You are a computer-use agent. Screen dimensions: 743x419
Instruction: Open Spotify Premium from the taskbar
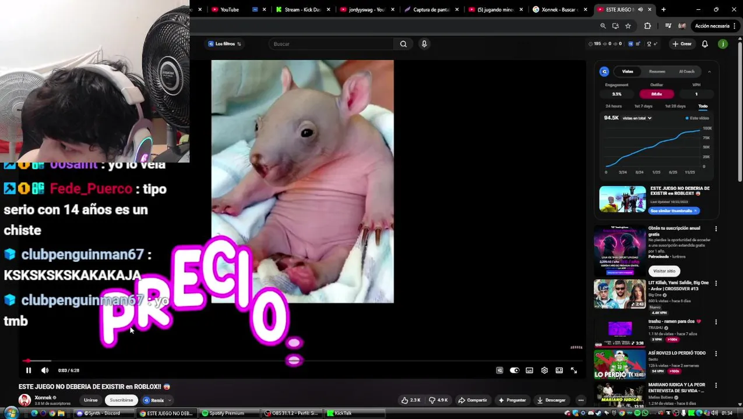tap(227, 413)
